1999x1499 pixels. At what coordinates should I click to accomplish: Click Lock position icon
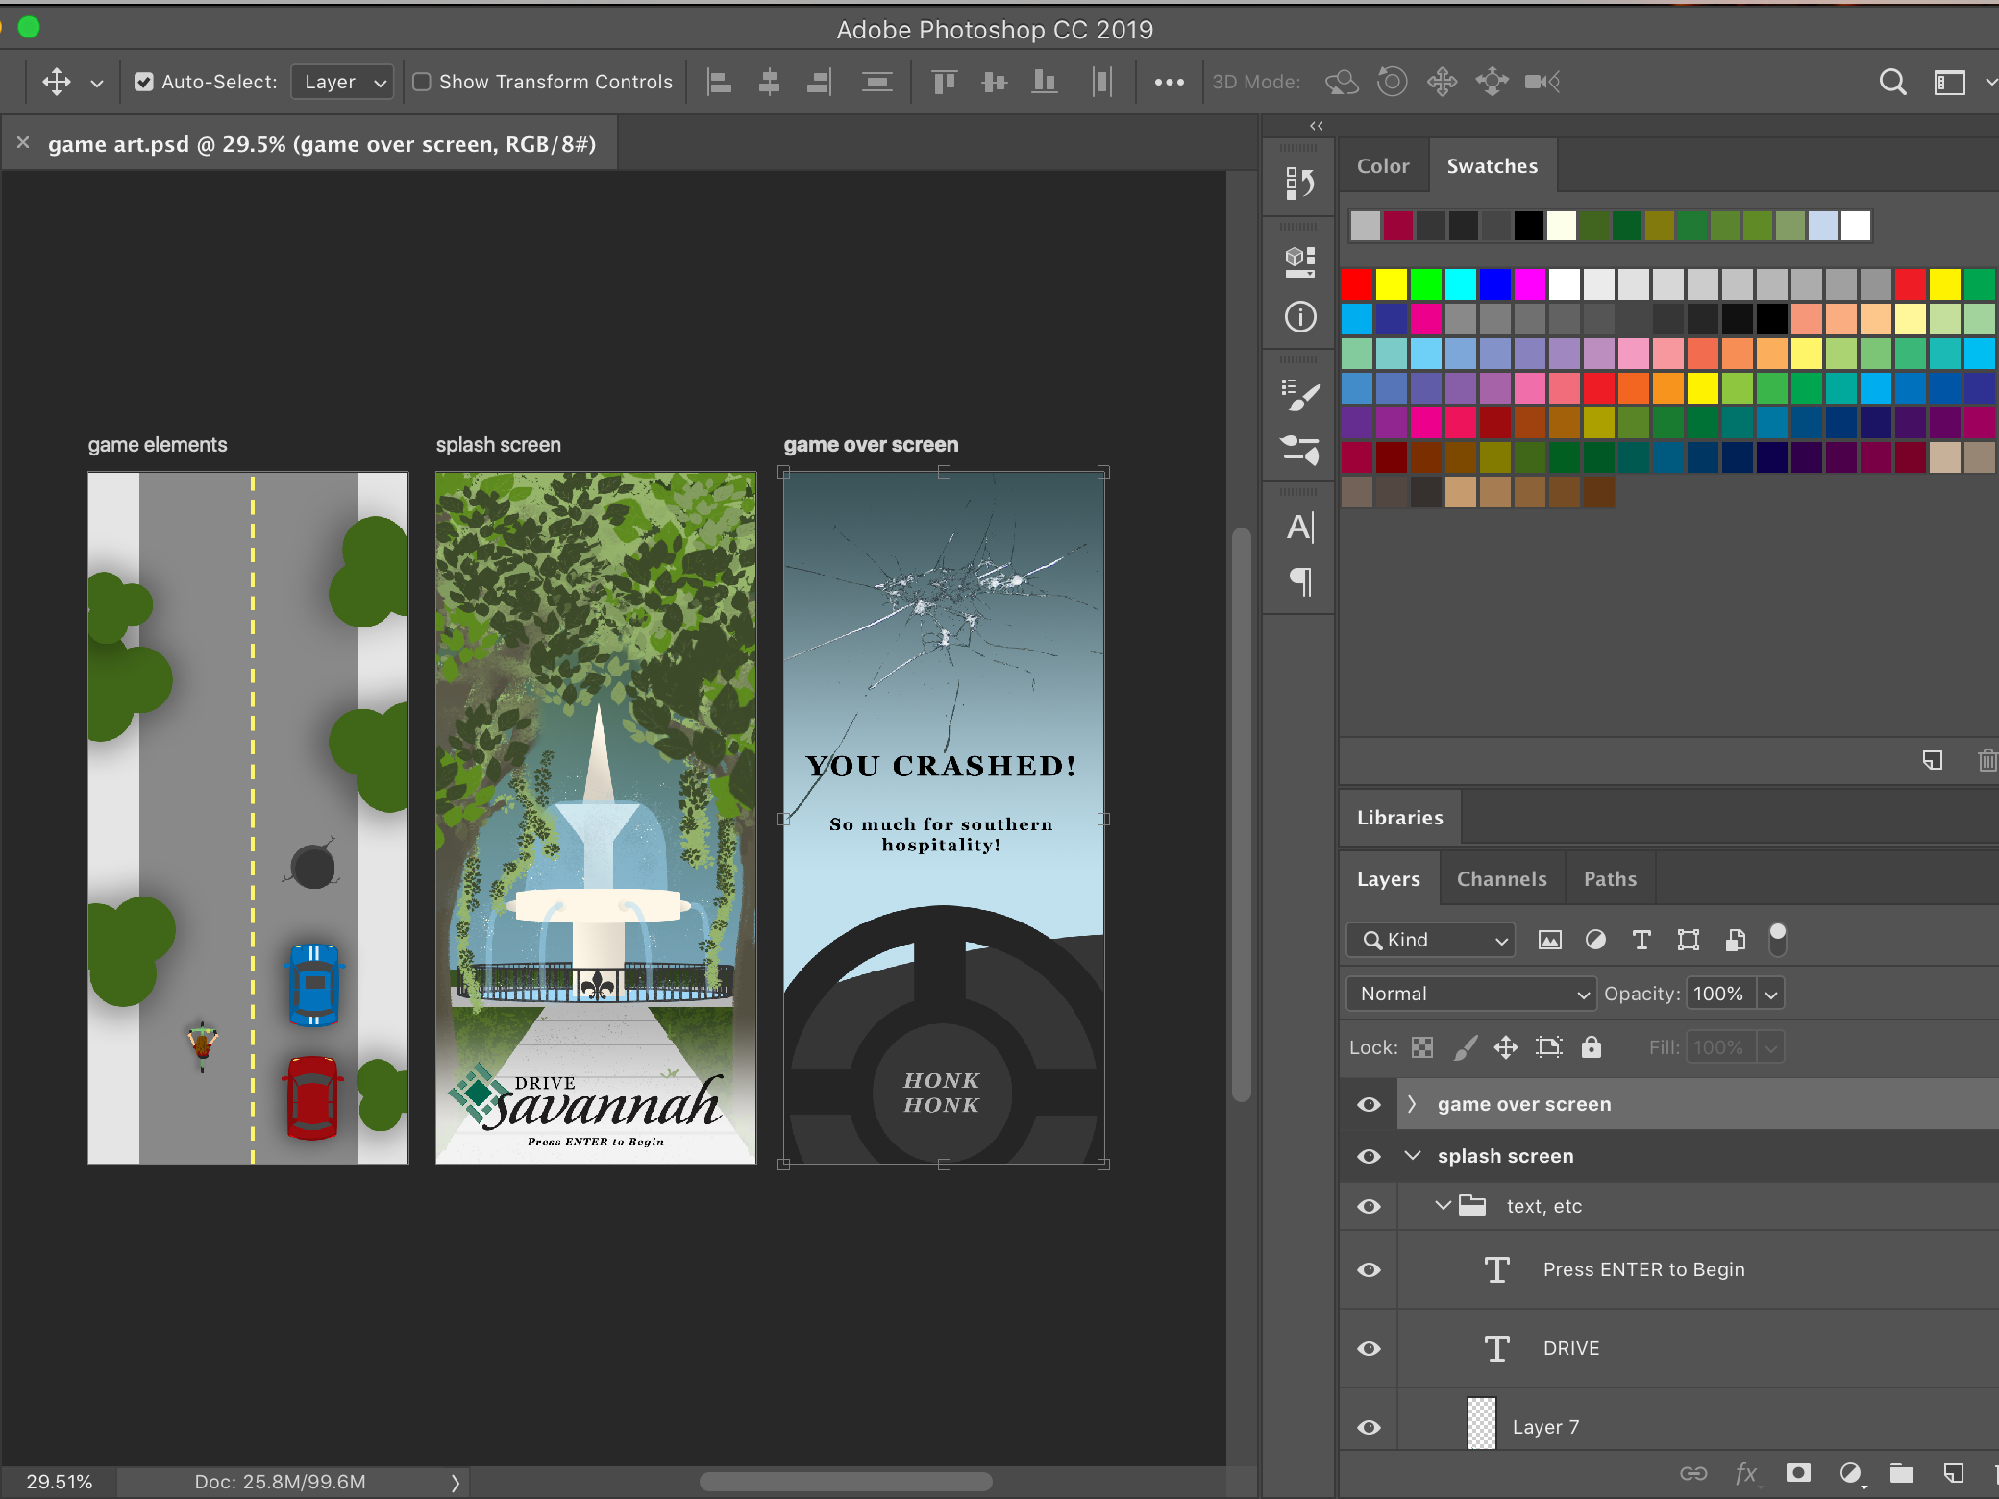pos(1506,1047)
